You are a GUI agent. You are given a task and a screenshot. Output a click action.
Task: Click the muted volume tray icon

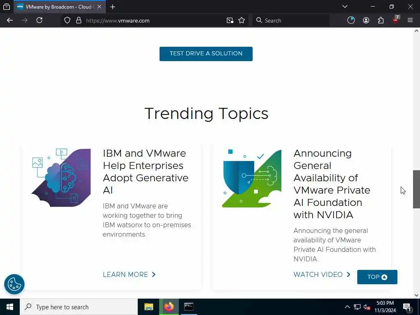tap(367, 307)
